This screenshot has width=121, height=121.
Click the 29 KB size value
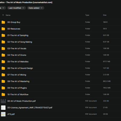tap(105, 114)
